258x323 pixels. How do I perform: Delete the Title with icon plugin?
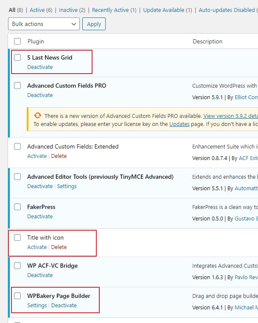click(59, 247)
